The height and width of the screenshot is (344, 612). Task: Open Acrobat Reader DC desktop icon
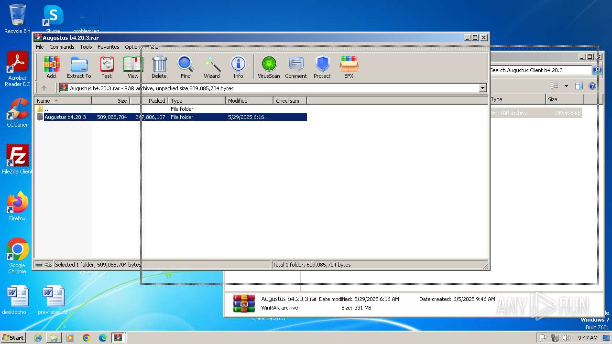click(17, 69)
